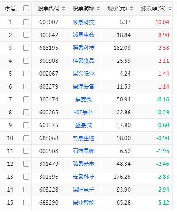Select stock code 603228
The width and height of the screenshot is (177, 212).
48,190
